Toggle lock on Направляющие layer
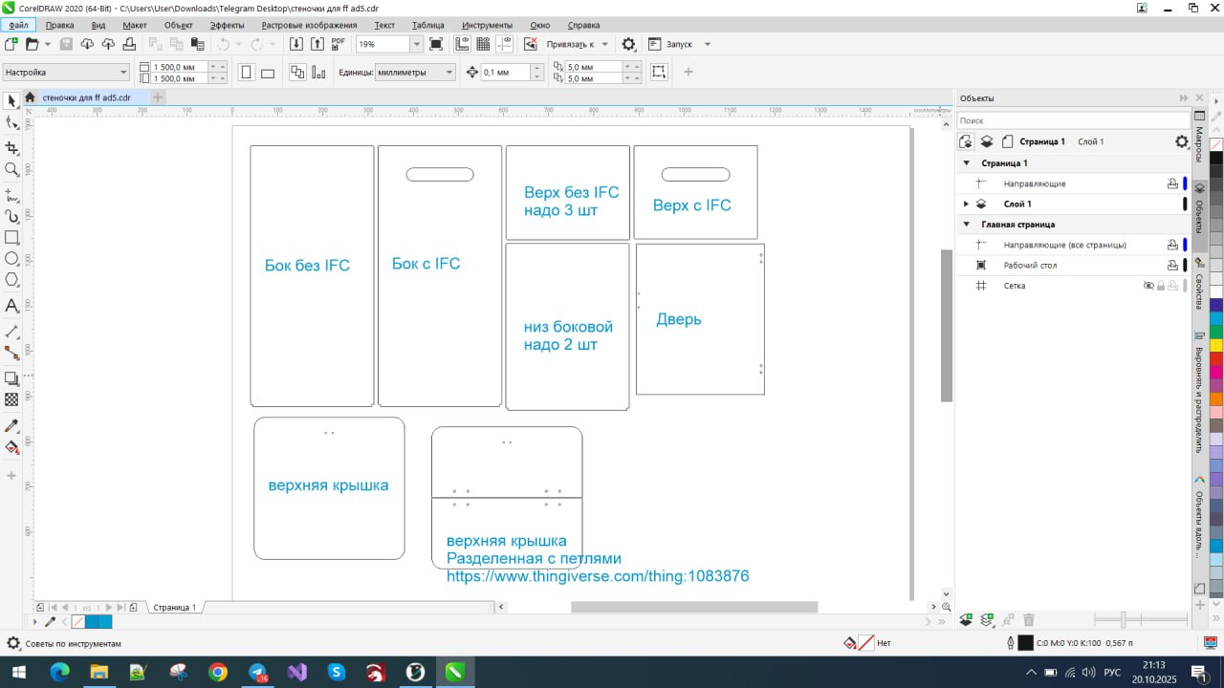This screenshot has height=688, width=1224. click(x=1171, y=183)
